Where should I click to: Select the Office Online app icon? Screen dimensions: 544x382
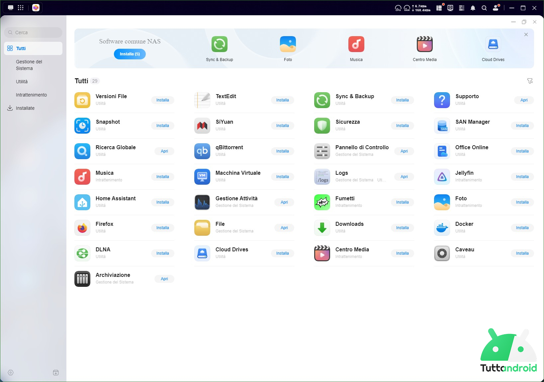click(442, 151)
